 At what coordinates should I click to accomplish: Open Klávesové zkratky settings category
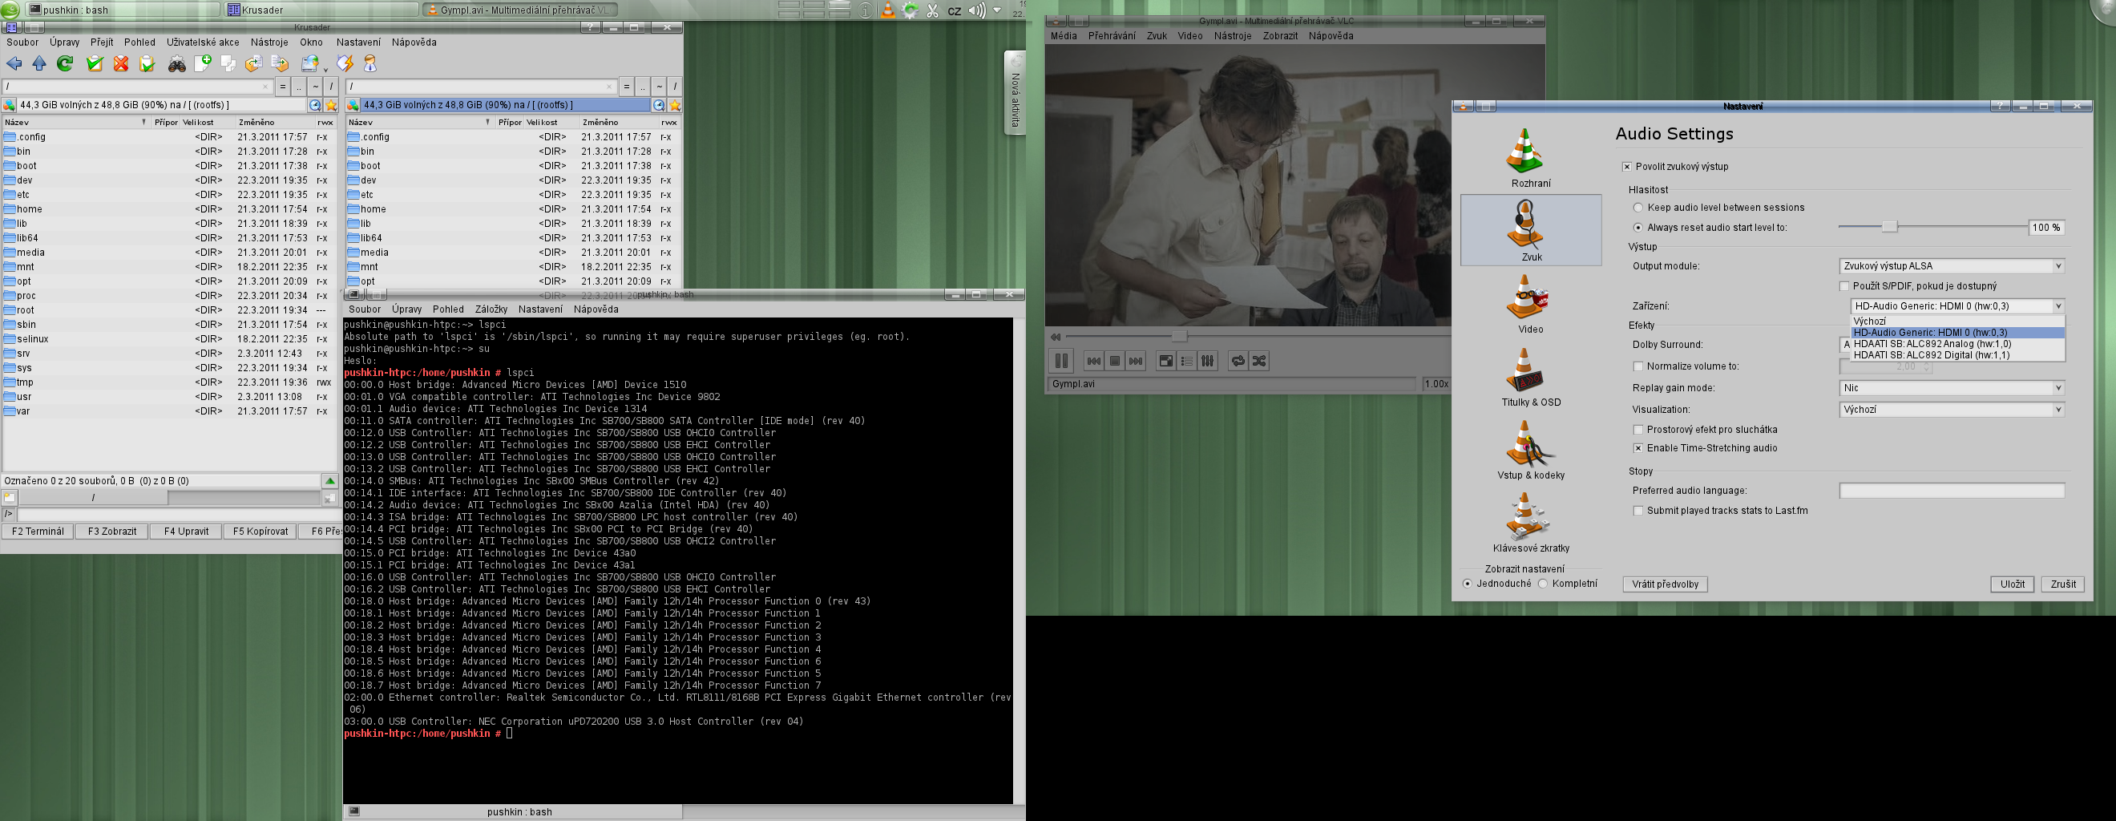click(x=1530, y=523)
